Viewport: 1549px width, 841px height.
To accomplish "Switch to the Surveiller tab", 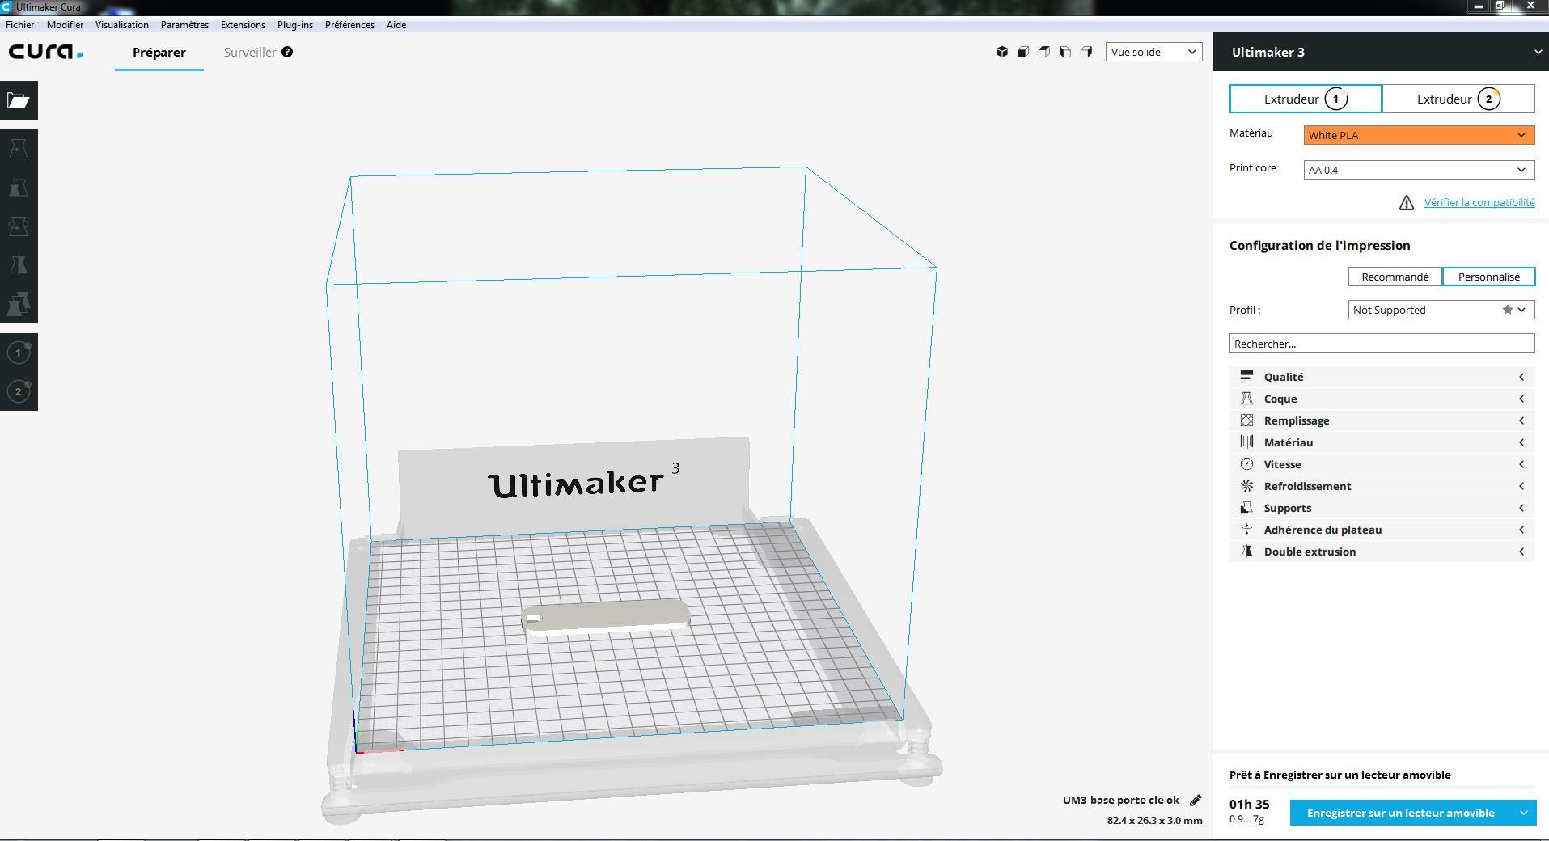I will pyautogui.click(x=250, y=52).
